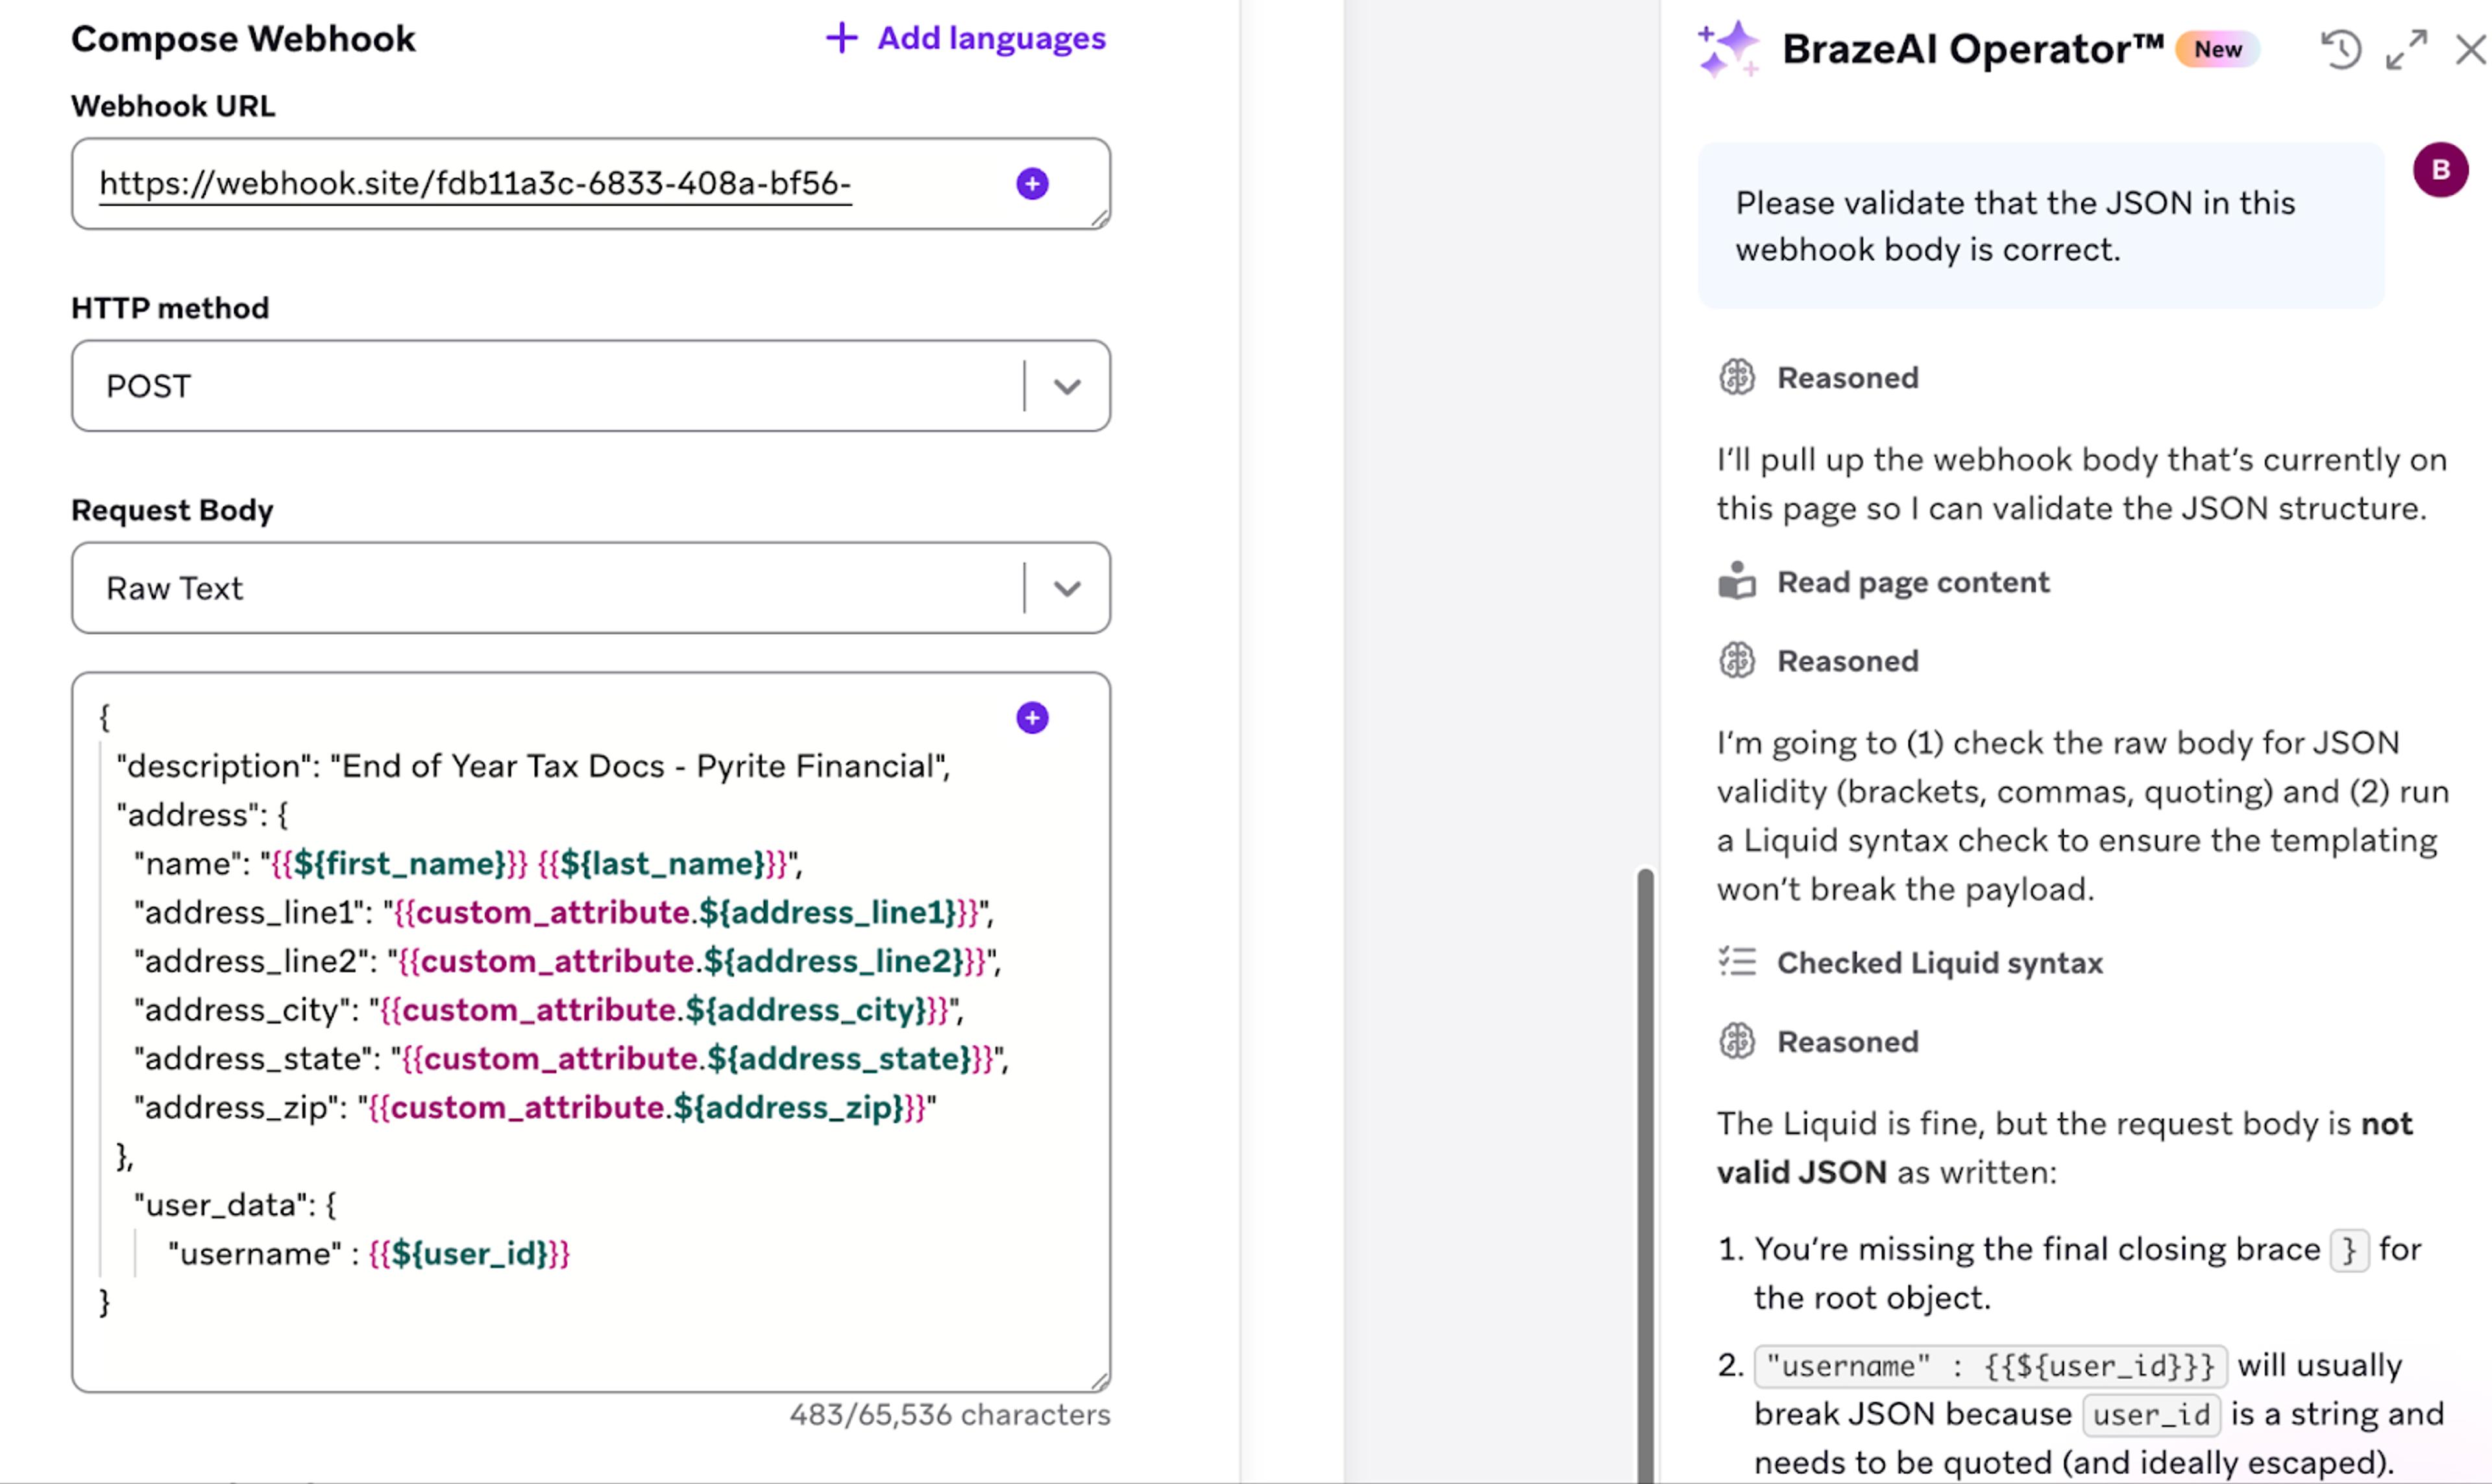The image size is (2492, 1484).
Task: Expand the first Reasoned step
Action: pyautogui.click(x=1847, y=378)
